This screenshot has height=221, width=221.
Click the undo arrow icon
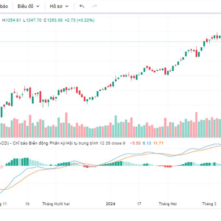pyautogui.click(x=82, y=6)
